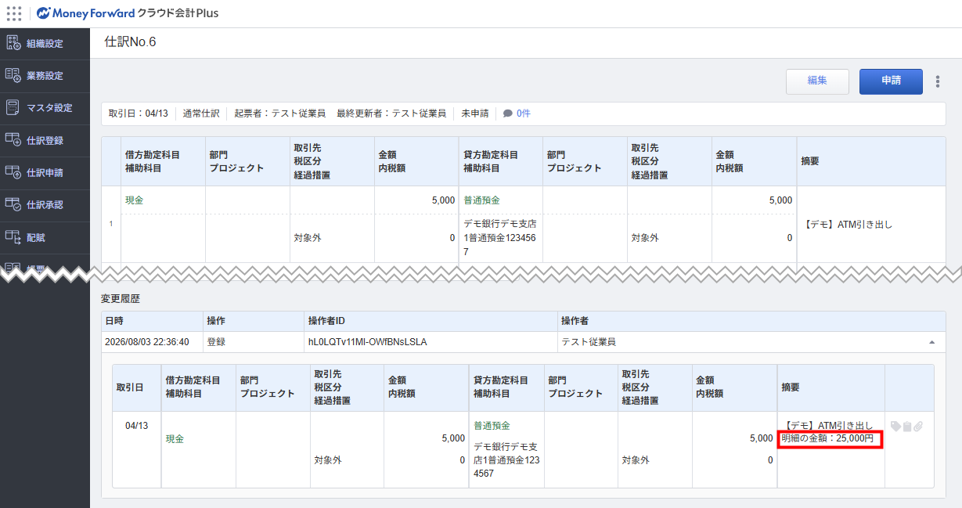The image size is (962, 508).
Task: Open 組織設定 in the sidebar
Action: (45, 44)
